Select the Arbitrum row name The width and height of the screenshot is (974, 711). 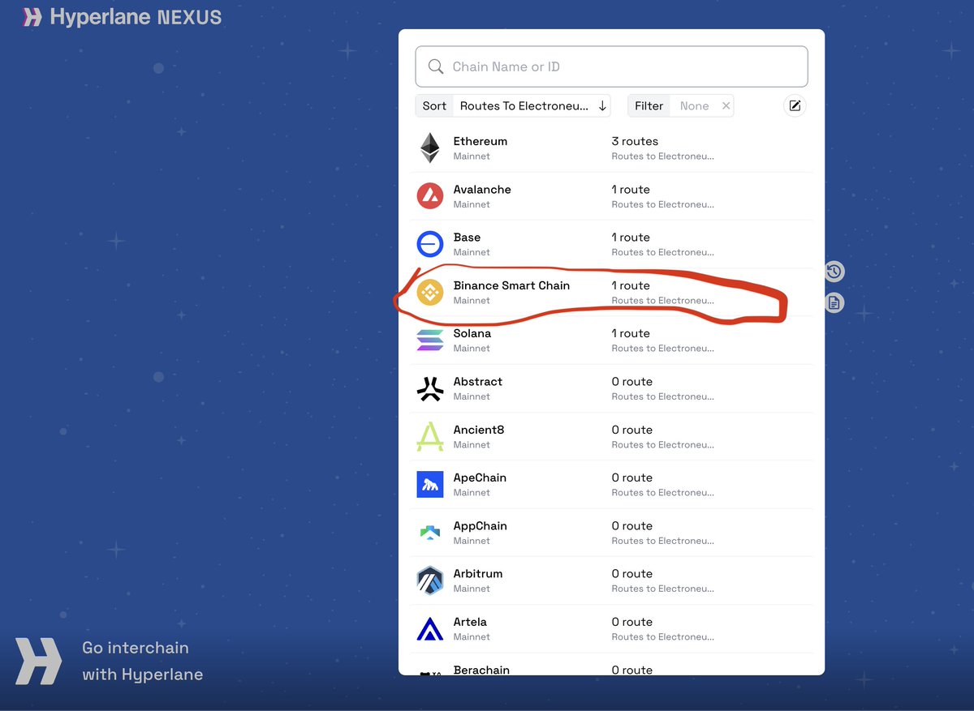(477, 574)
